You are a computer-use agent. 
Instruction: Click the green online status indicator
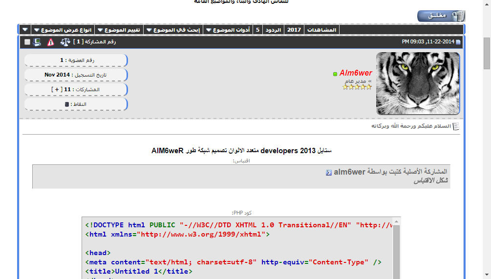coord(335,74)
